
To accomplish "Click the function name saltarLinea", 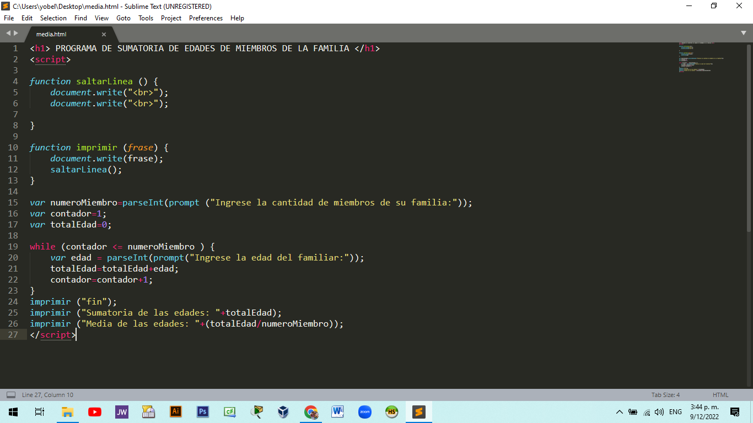I will (x=104, y=82).
